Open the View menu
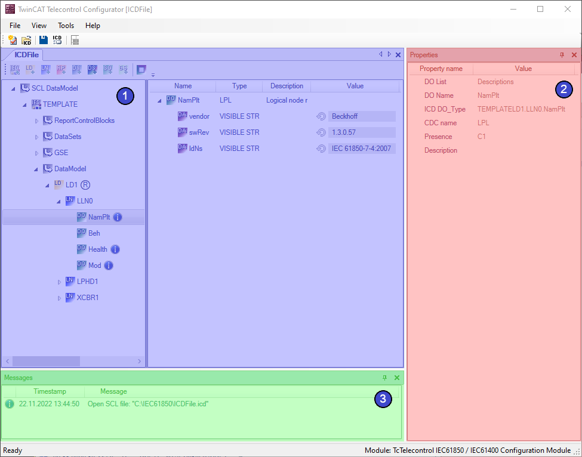 click(x=39, y=26)
